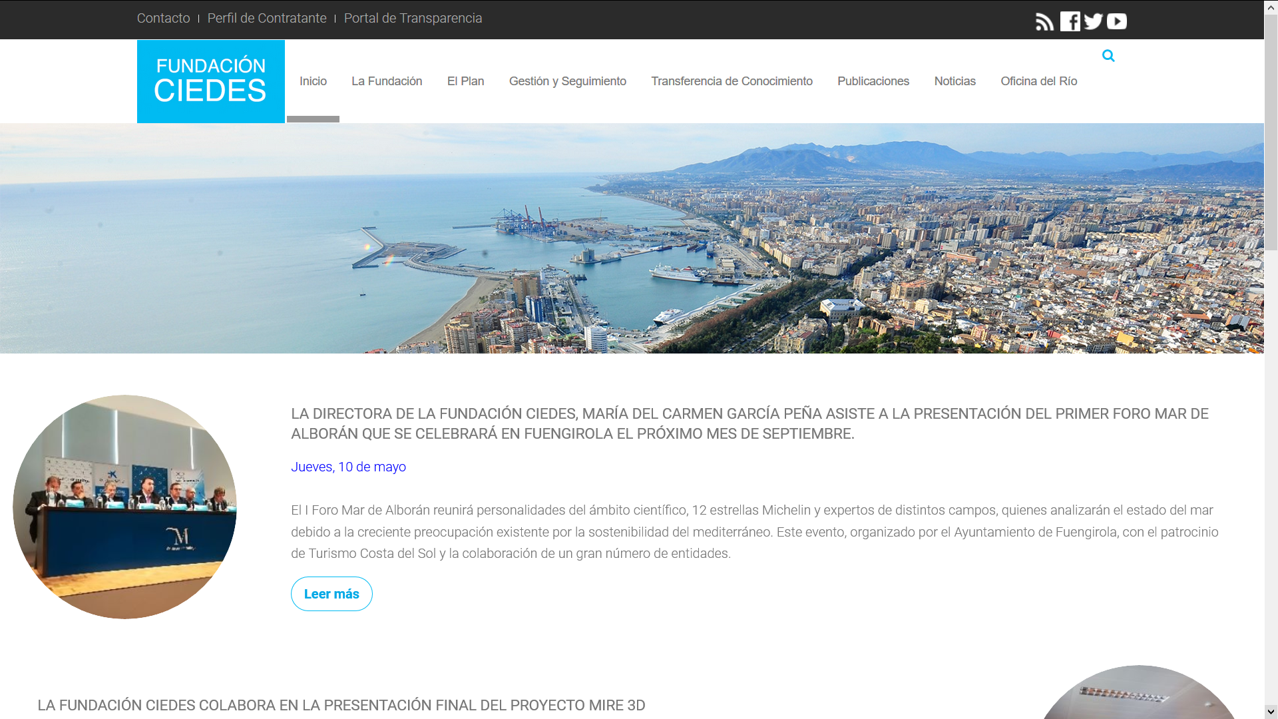This screenshot has width=1278, height=719.
Task: Follow the Perfil de Contratante link
Action: pyautogui.click(x=267, y=18)
